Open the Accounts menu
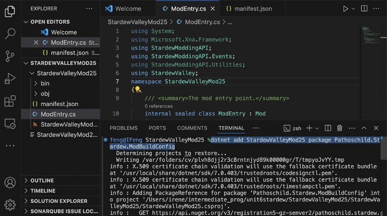 (10, 183)
